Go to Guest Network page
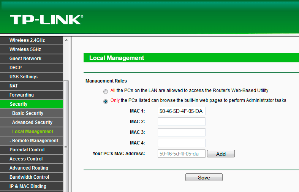Viewport: 299px width, 192px height. [x=25, y=59]
